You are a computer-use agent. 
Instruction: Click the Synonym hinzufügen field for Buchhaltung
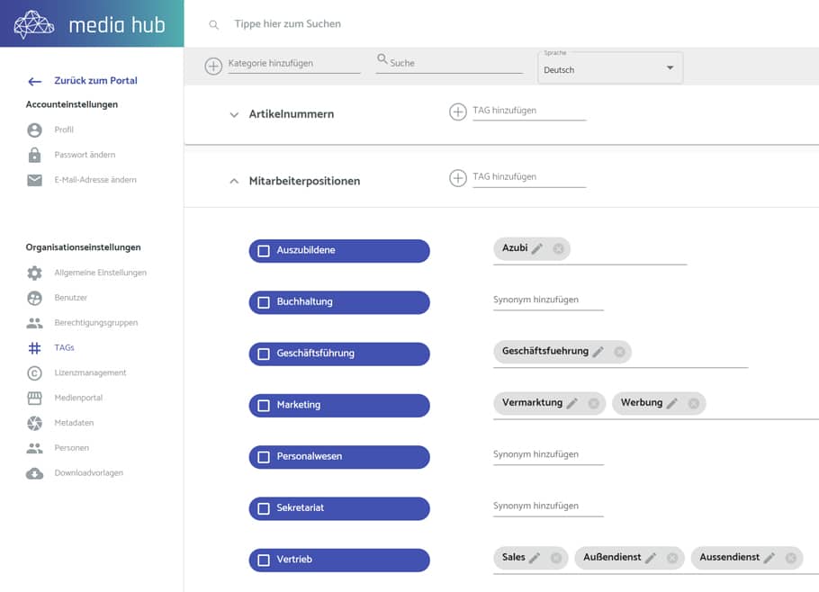pyautogui.click(x=547, y=300)
